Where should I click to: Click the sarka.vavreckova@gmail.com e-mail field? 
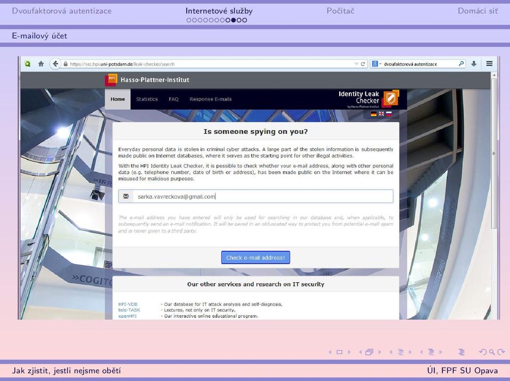coord(256,197)
